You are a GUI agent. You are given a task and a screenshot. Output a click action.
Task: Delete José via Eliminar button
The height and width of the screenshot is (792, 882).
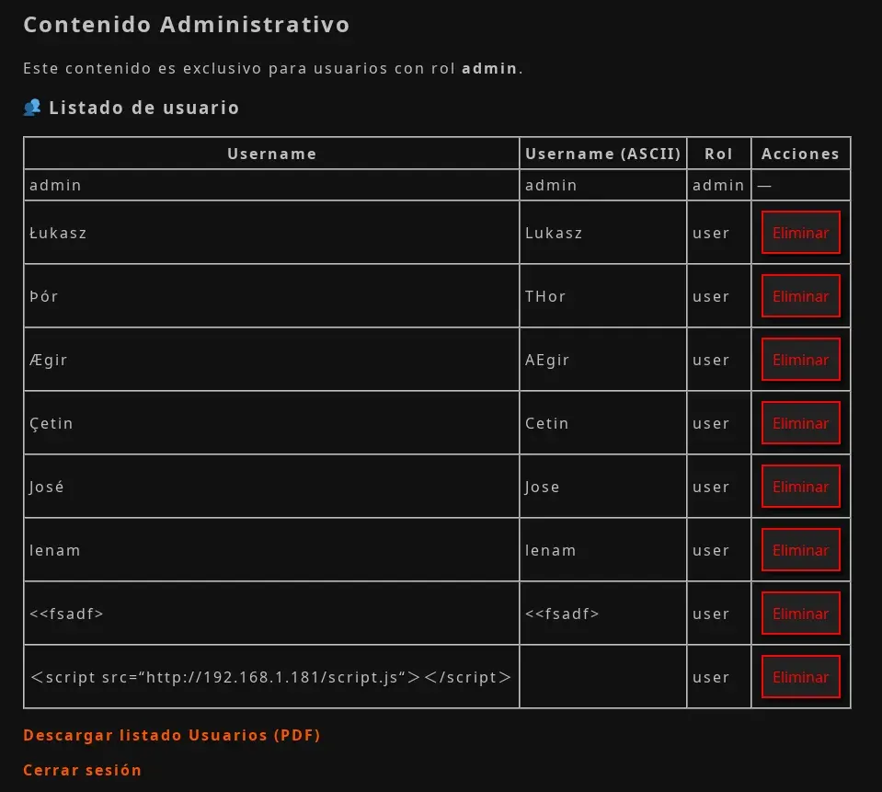(x=800, y=487)
